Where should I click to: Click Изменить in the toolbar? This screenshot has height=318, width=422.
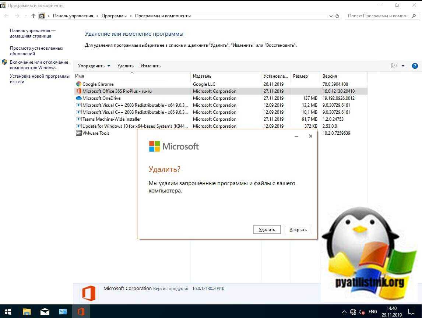pos(150,66)
